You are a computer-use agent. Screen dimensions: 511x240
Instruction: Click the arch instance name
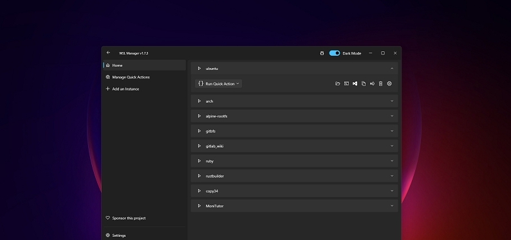[x=209, y=101]
